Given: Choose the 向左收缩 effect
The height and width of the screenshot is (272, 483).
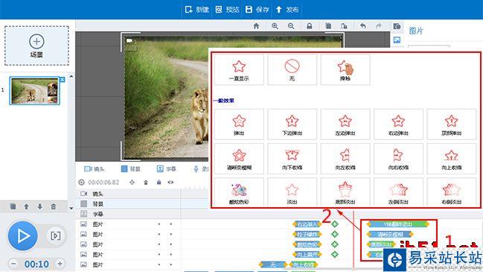Looking at the screenshot, I should coord(345,159).
